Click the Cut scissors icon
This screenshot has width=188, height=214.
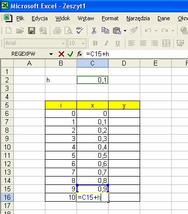point(94,31)
